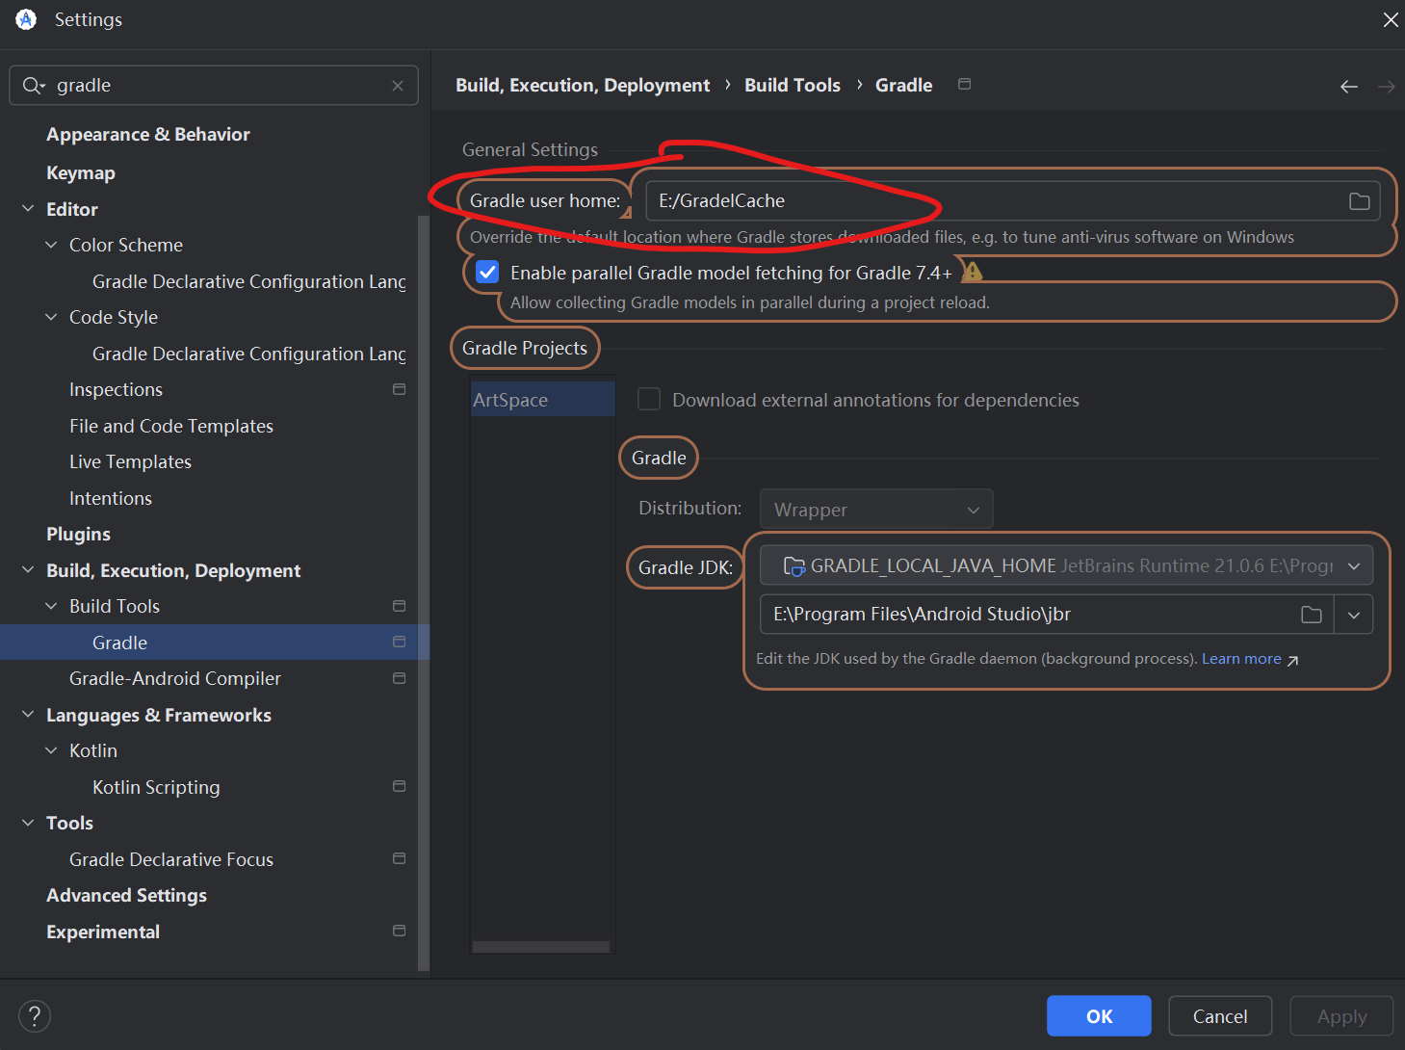Collapse the Build Tools node
This screenshot has height=1050, width=1405.
(x=51, y=606)
